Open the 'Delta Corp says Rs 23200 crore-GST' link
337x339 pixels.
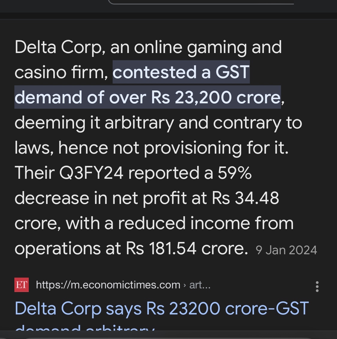point(162,309)
